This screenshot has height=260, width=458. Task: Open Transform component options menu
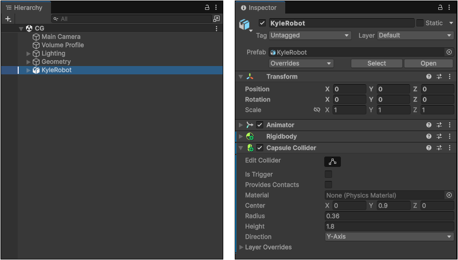pyautogui.click(x=450, y=77)
